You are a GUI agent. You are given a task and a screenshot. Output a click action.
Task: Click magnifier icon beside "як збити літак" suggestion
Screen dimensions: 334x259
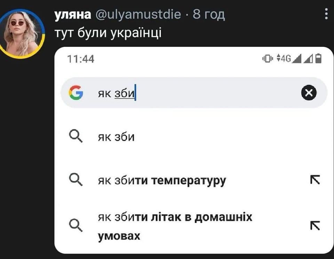[x=75, y=225]
